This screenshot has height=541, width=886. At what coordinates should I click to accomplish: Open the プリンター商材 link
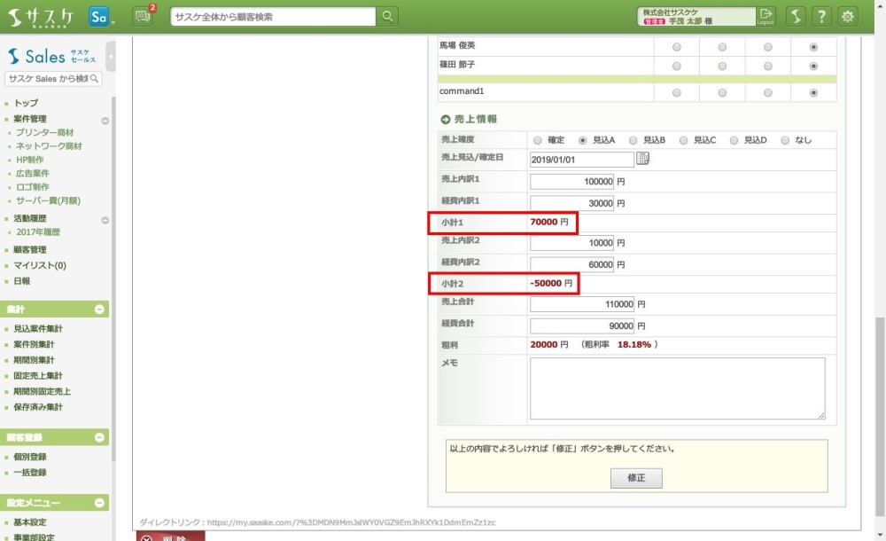[44, 132]
